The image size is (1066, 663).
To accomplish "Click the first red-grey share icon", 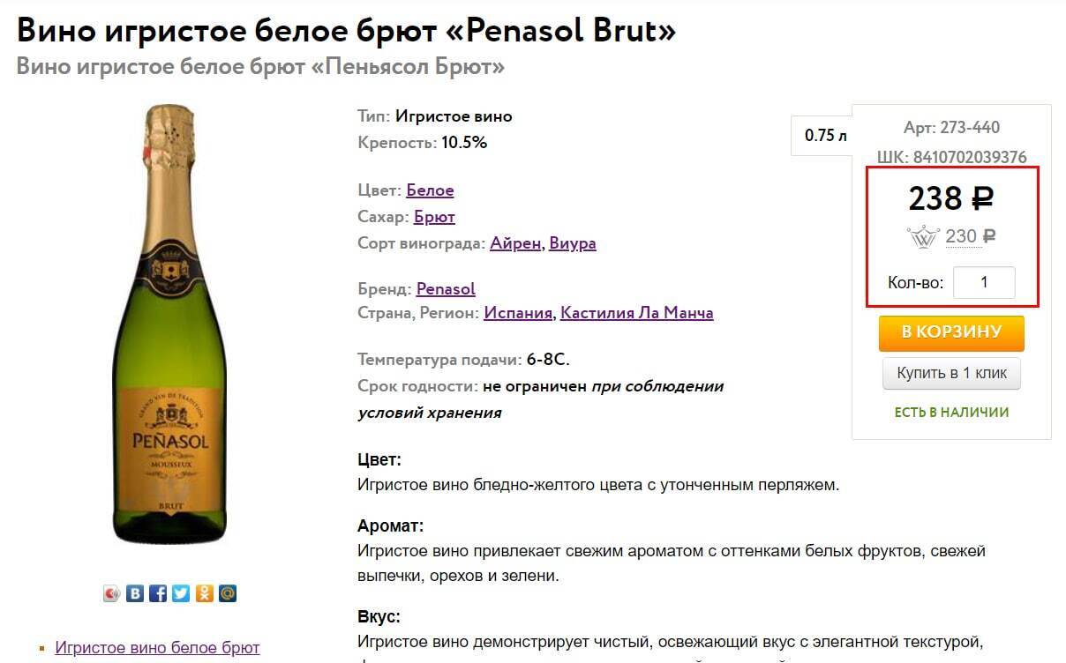I will pyautogui.click(x=111, y=593).
